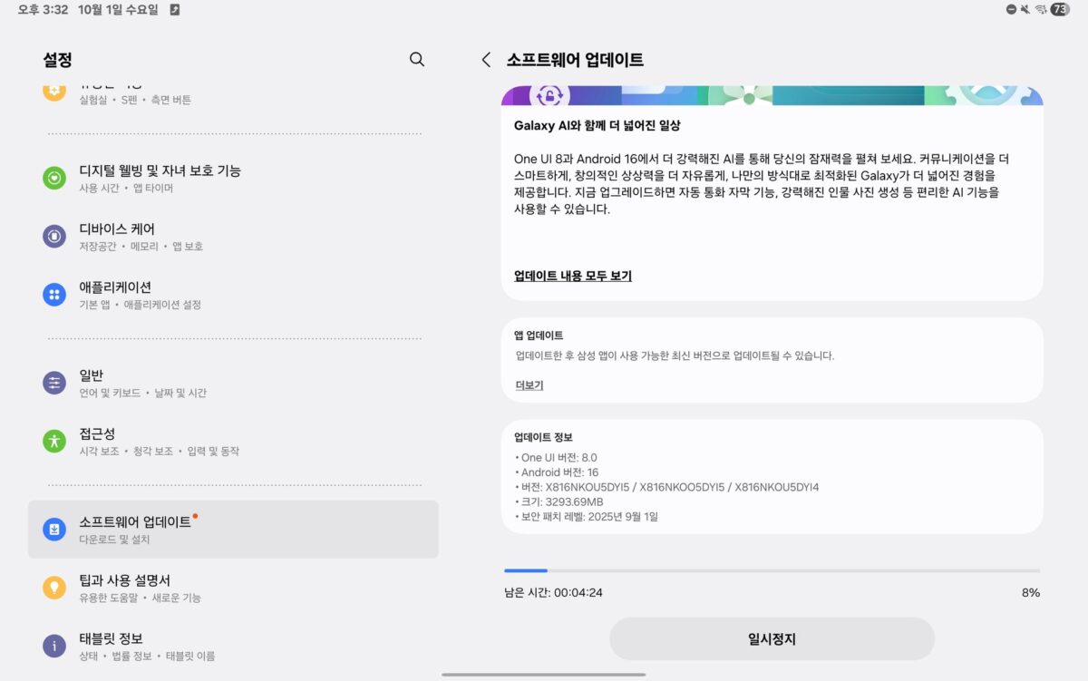
Task: Open Tablet info via the info icon
Action: tap(56, 645)
